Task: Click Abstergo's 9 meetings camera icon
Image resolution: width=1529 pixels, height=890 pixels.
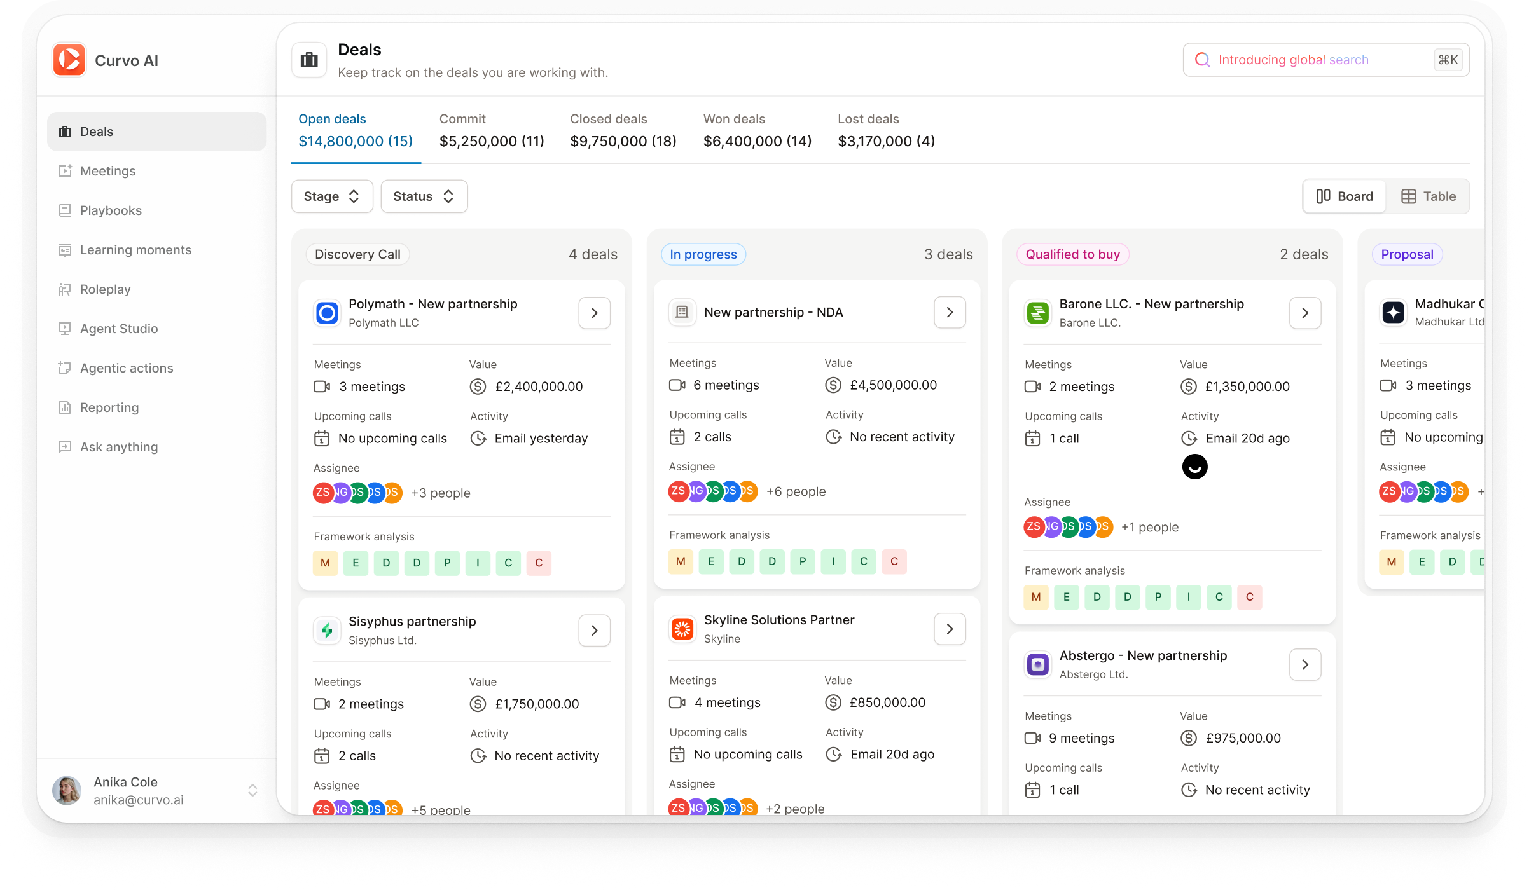Action: pyautogui.click(x=1032, y=738)
